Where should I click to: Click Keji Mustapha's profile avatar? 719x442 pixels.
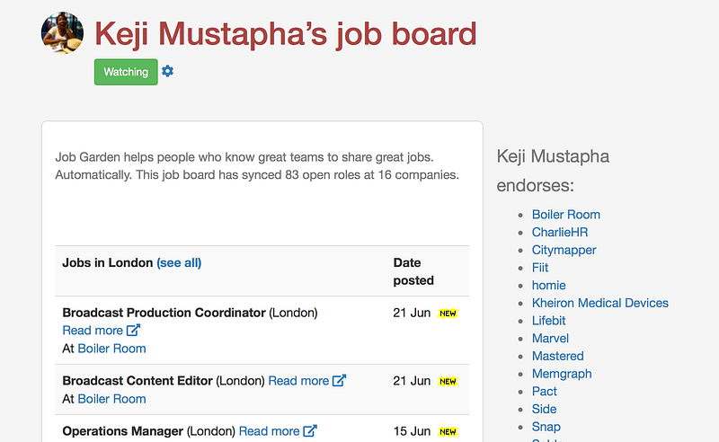[62, 32]
